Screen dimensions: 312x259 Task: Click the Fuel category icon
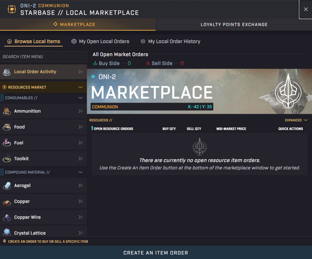pyautogui.click(x=7, y=143)
